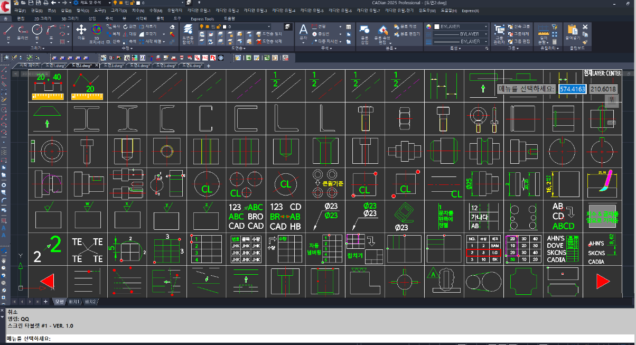Click the command line input field
Image resolution: width=636 pixels, height=345 pixels.
pyautogui.click(x=317, y=339)
